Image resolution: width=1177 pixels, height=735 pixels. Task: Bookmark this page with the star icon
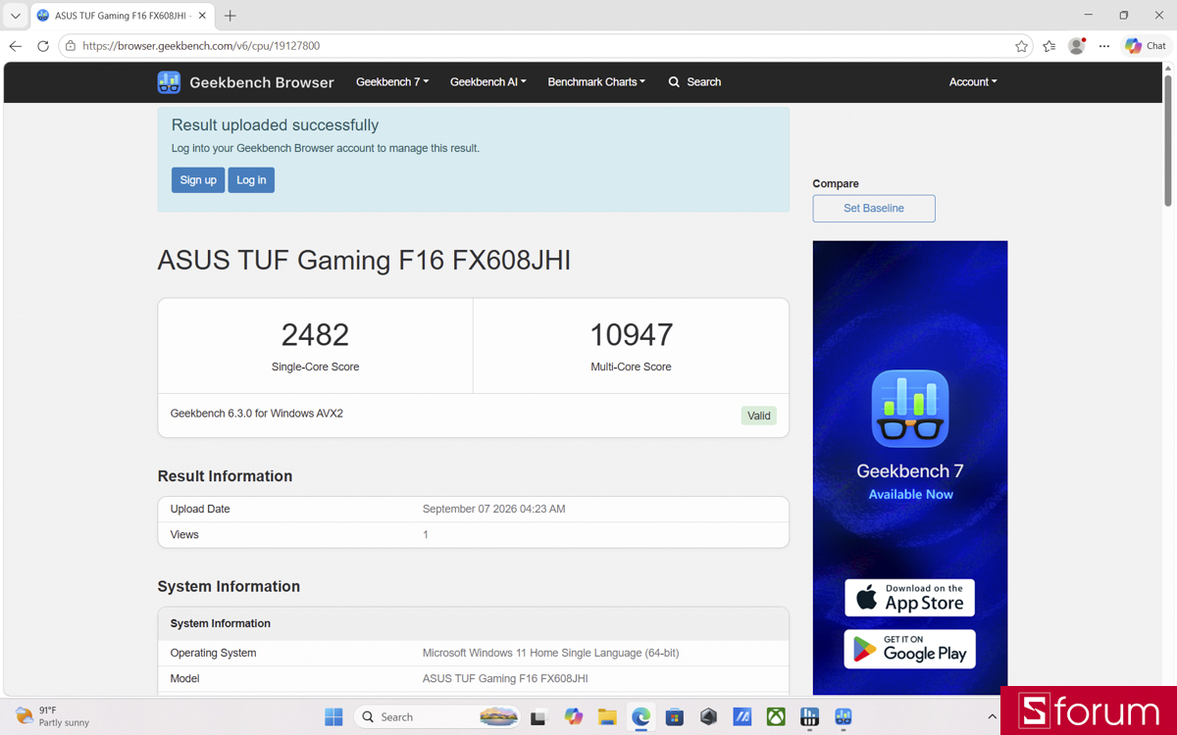(x=1021, y=46)
